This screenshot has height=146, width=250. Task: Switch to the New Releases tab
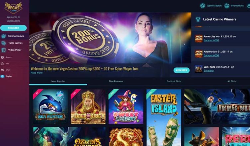point(116,81)
